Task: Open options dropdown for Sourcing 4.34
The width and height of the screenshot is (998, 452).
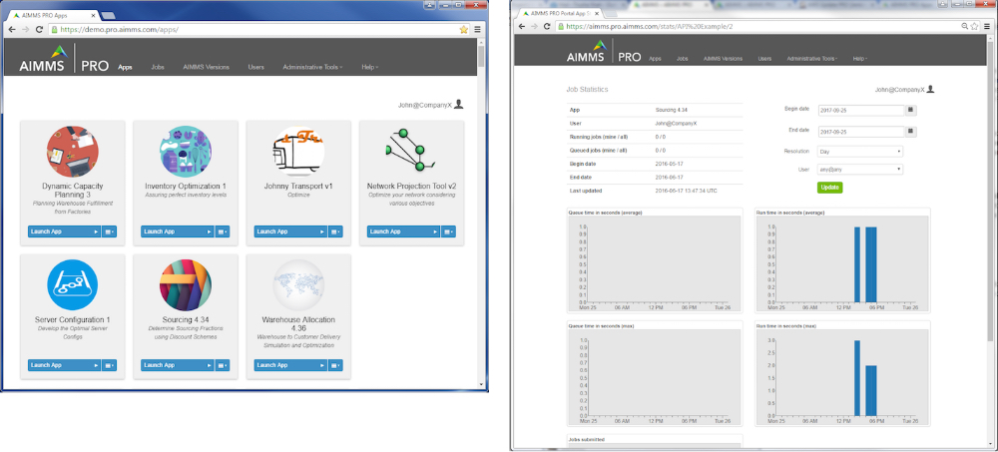Action: (223, 365)
